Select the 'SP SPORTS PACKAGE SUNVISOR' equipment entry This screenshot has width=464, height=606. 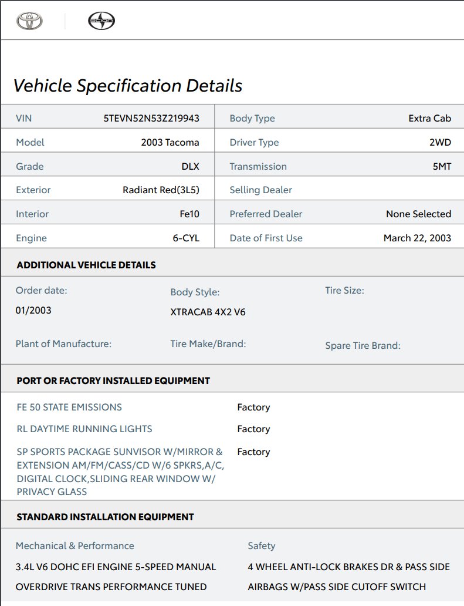[x=120, y=472]
